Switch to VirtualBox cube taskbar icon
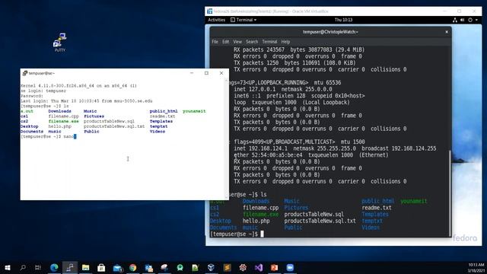 (212, 267)
